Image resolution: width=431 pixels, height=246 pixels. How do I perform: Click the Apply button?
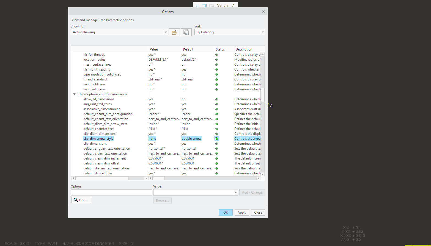click(x=242, y=213)
